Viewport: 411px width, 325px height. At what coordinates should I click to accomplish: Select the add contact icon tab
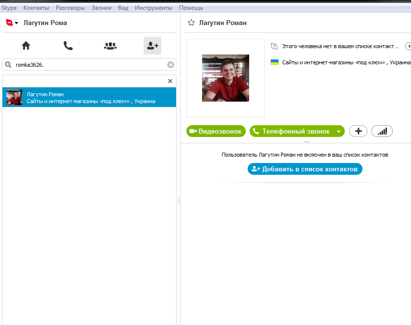click(x=153, y=46)
